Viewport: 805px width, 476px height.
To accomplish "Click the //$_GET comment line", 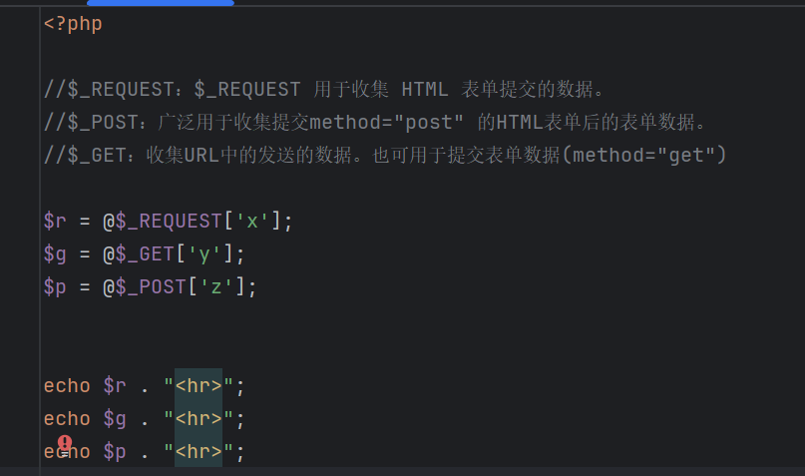I will (x=385, y=155).
